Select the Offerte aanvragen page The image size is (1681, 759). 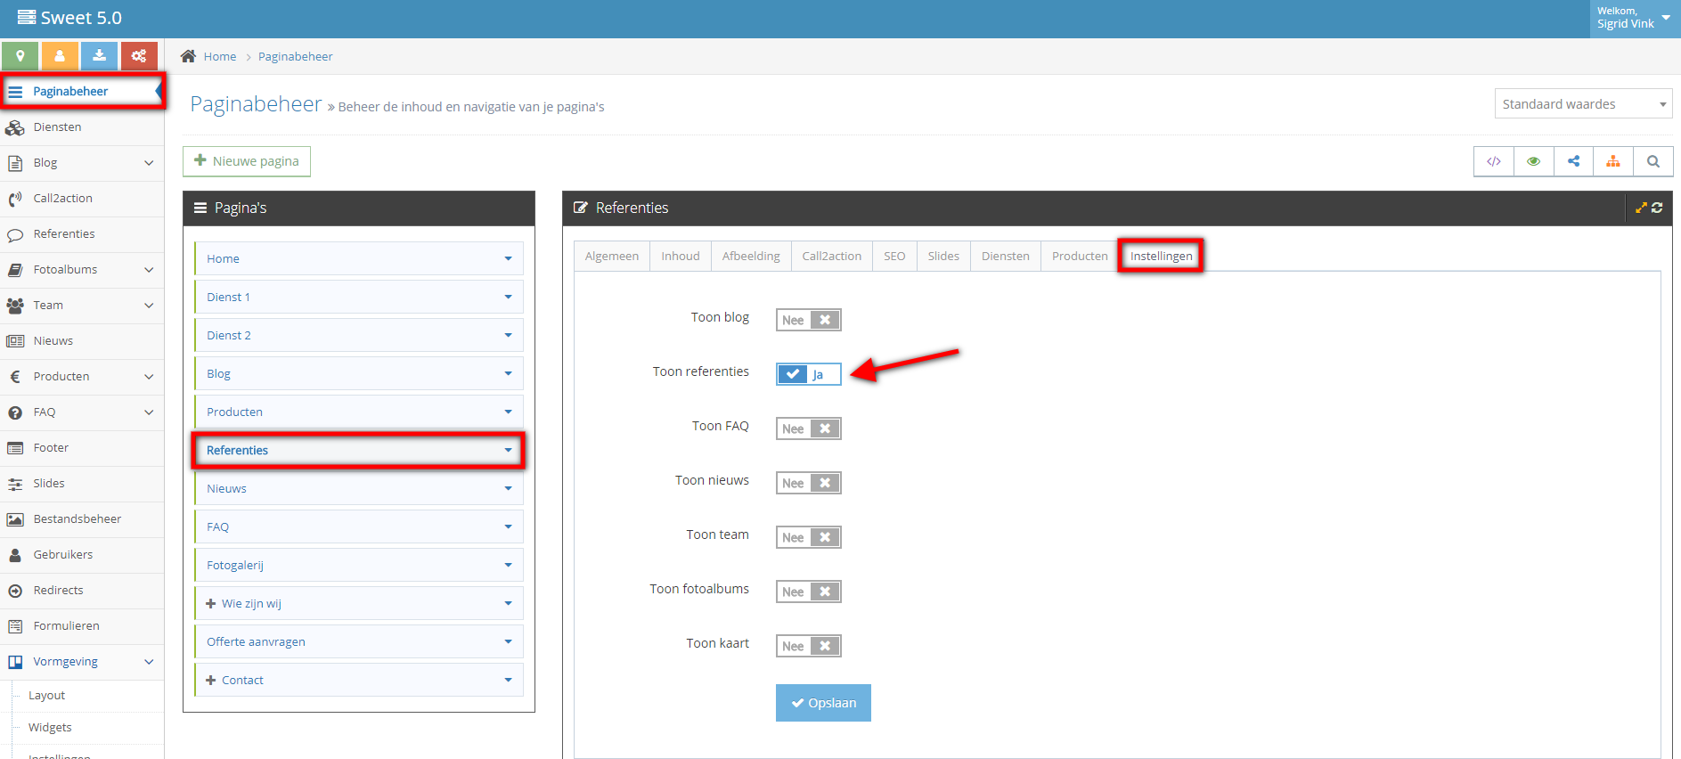click(x=359, y=641)
